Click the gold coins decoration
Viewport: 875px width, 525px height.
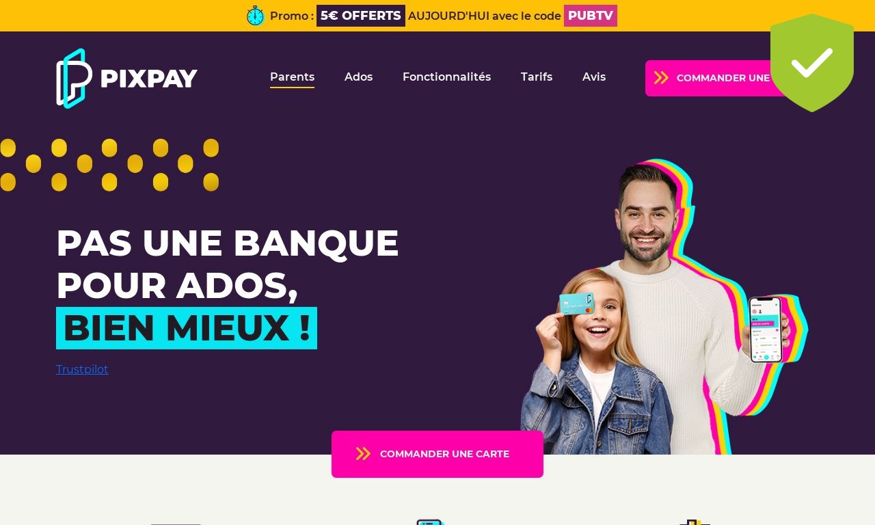(x=109, y=165)
